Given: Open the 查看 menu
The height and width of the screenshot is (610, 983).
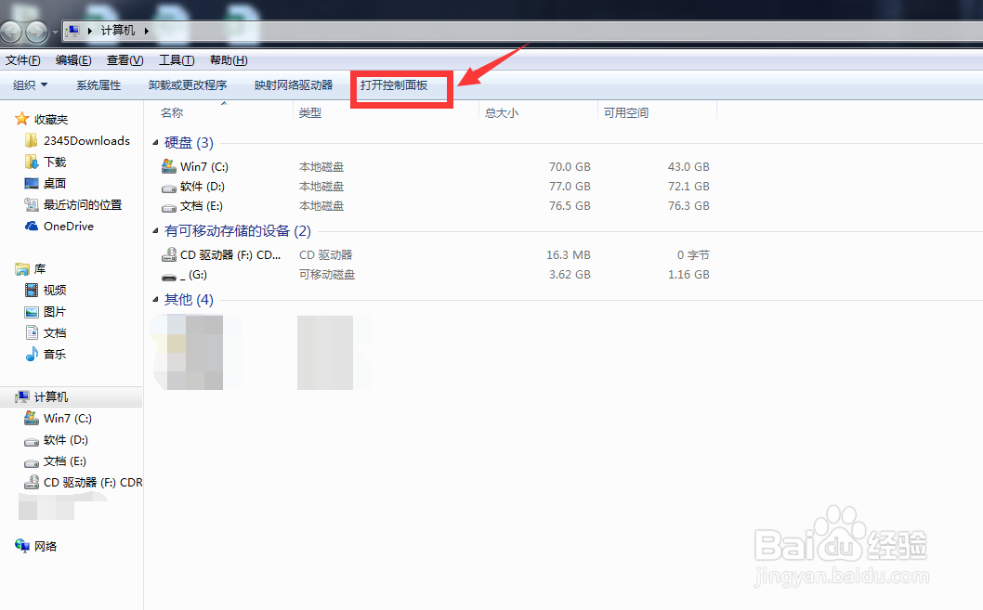Looking at the screenshot, I should pyautogui.click(x=125, y=60).
